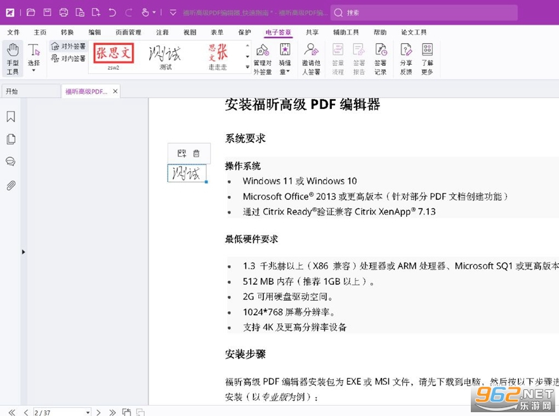The height and width of the screenshot is (416, 559).
Task: Switch to the 编辑 ribbon tab
Action: pyautogui.click(x=95, y=32)
